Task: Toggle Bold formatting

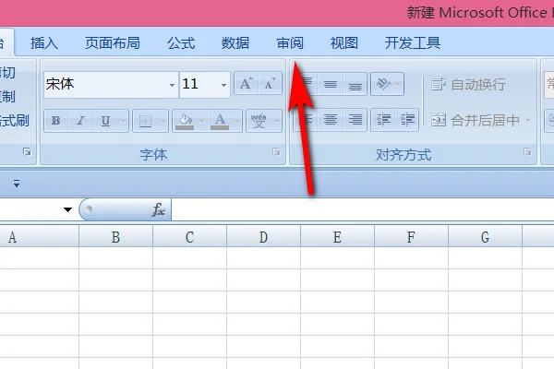Action: coord(55,121)
